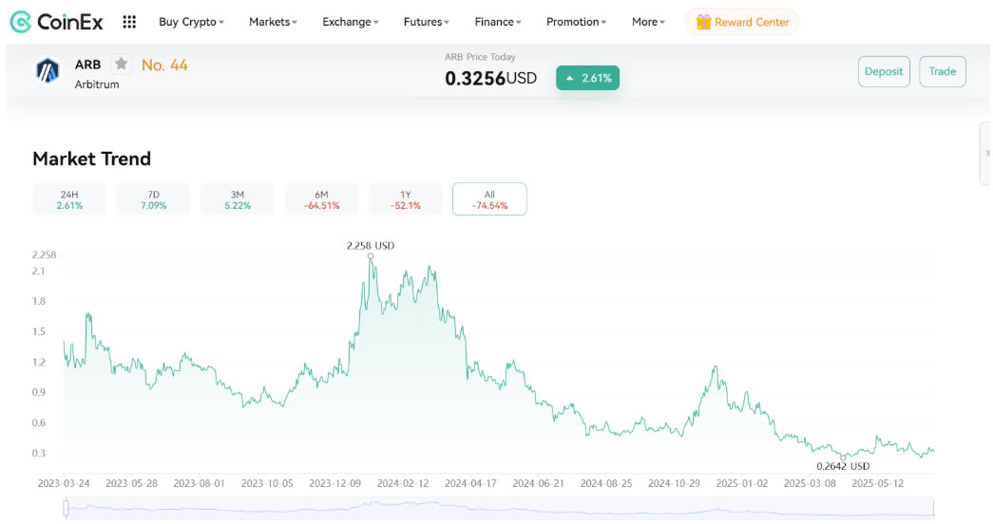Expand the Markets menu
Screen dimensions: 993x524
pyautogui.click(x=273, y=22)
